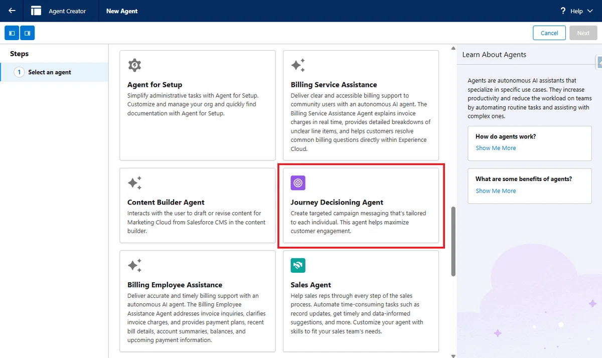Select the Agent for Setup title
This screenshot has width=602, height=358.
pos(155,85)
